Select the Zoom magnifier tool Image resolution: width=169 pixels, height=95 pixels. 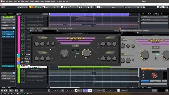click(x=77, y=7)
